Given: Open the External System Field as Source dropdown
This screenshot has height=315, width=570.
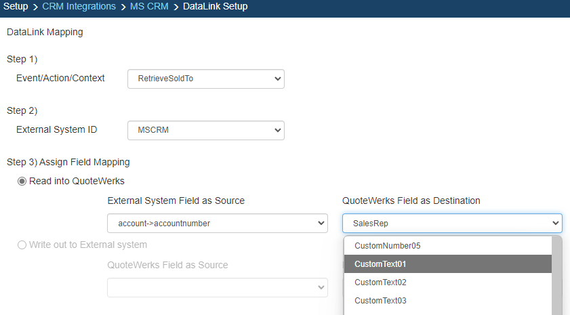Looking at the screenshot, I should tap(217, 224).
